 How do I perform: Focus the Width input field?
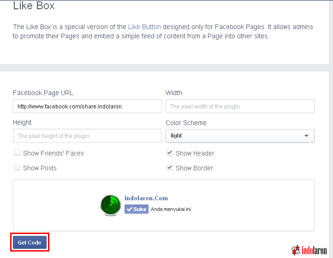pyautogui.click(x=240, y=106)
